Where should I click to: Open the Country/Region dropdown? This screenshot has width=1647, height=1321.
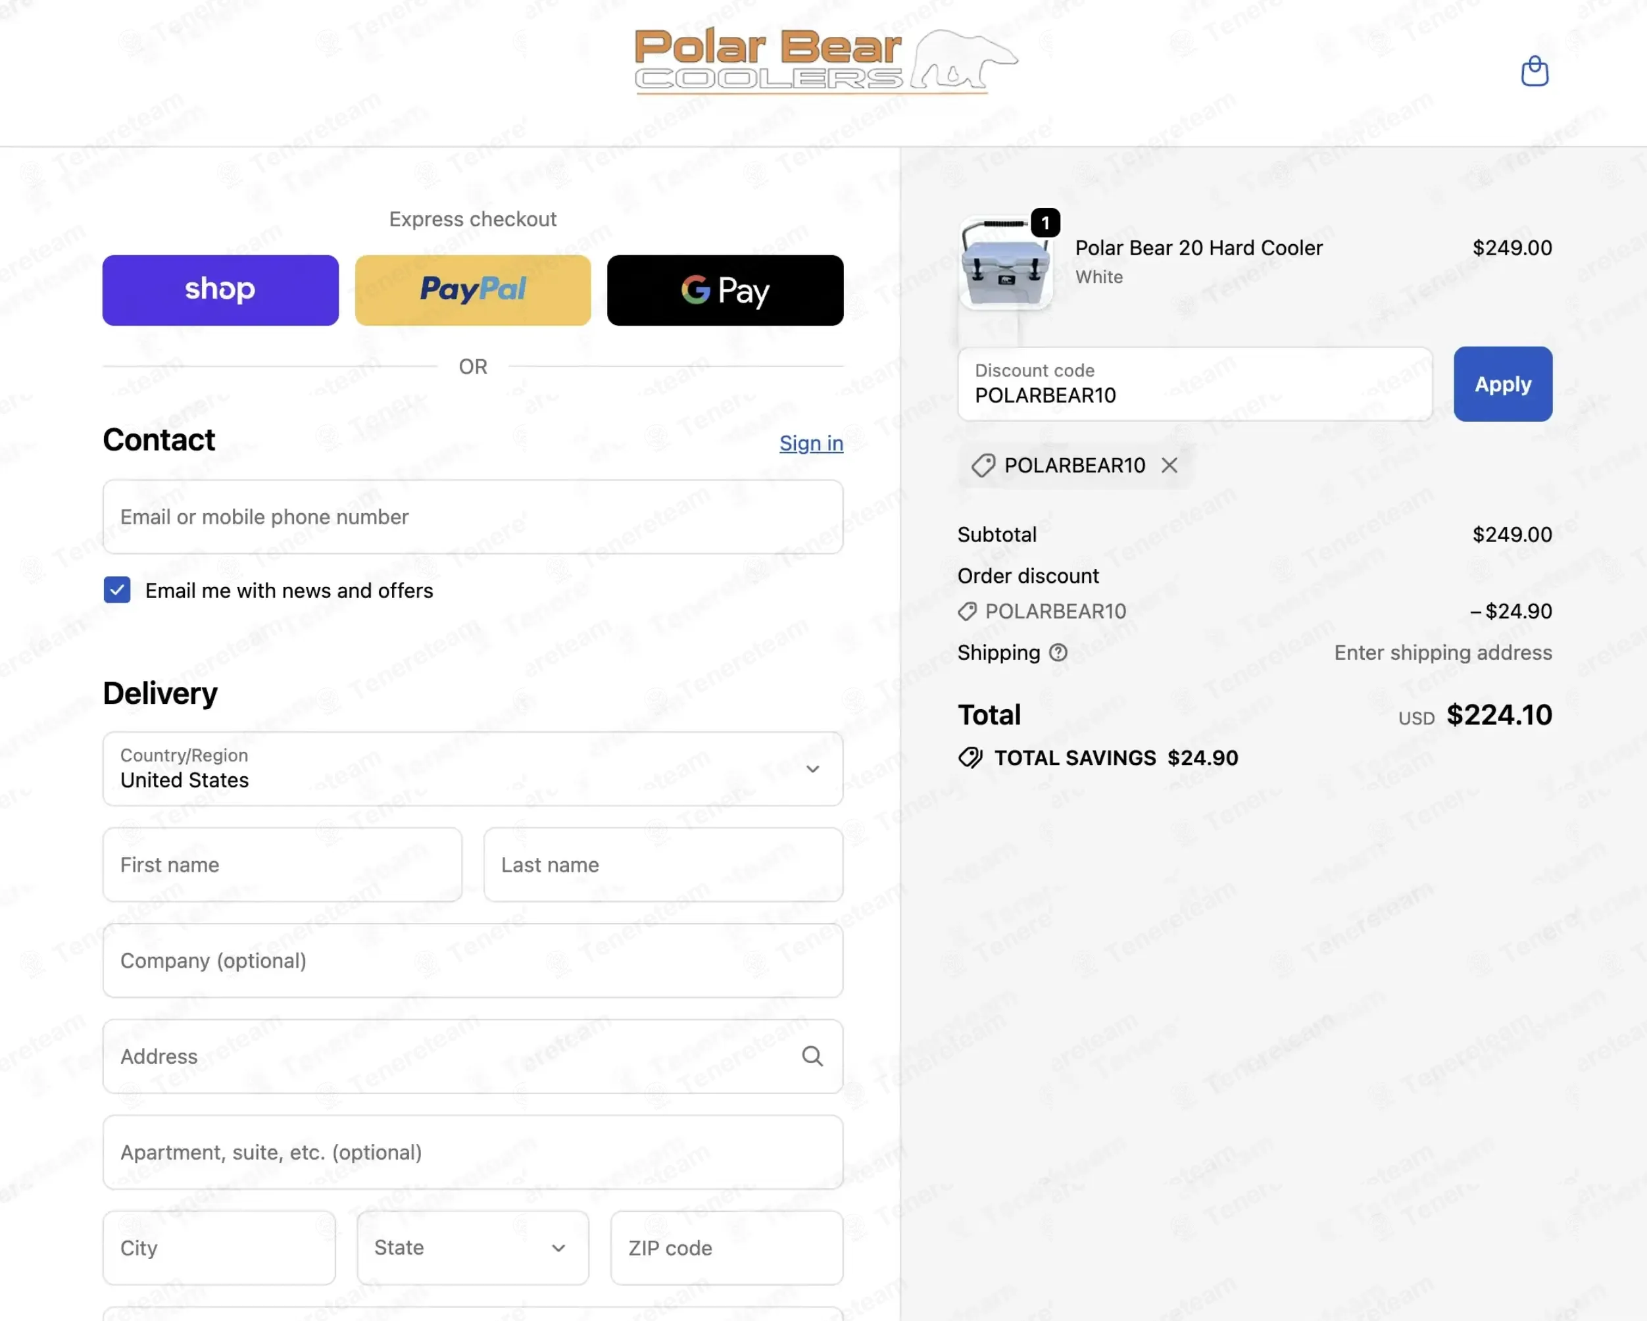(x=473, y=768)
